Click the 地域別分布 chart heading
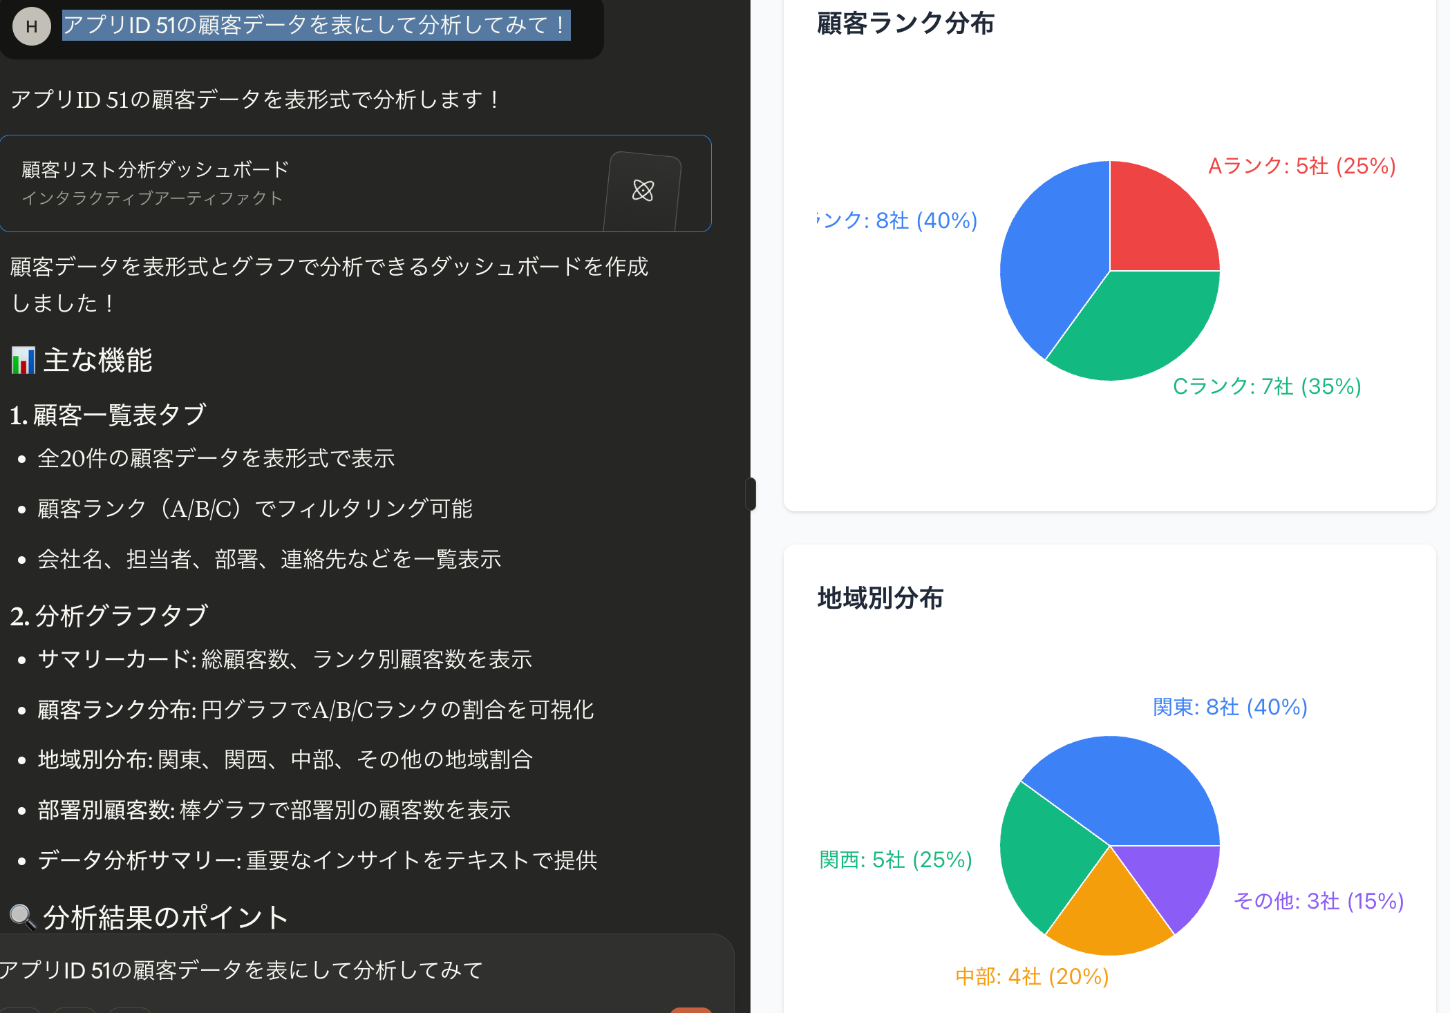The height and width of the screenshot is (1013, 1450). (x=880, y=598)
